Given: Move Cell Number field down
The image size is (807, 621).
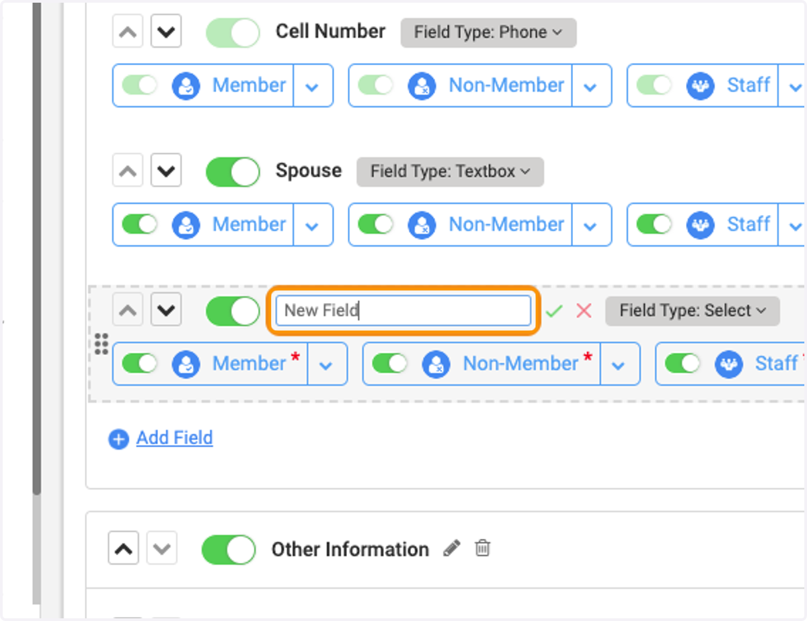Looking at the screenshot, I should (x=165, y=32).
